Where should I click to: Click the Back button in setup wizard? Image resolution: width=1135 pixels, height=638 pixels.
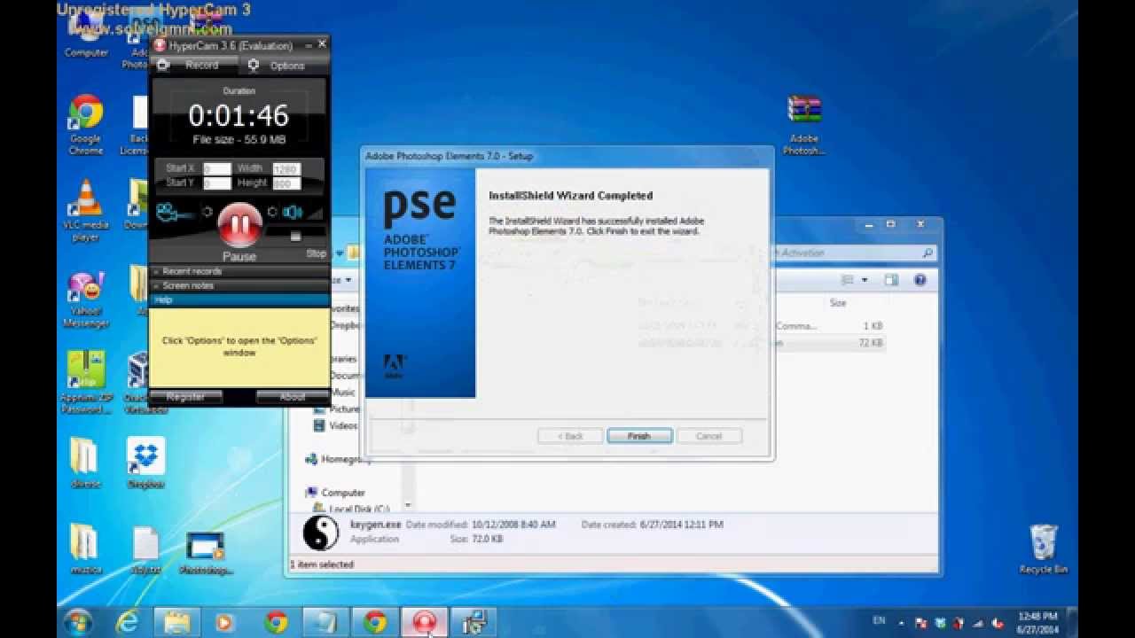click(x=570, y=436)
